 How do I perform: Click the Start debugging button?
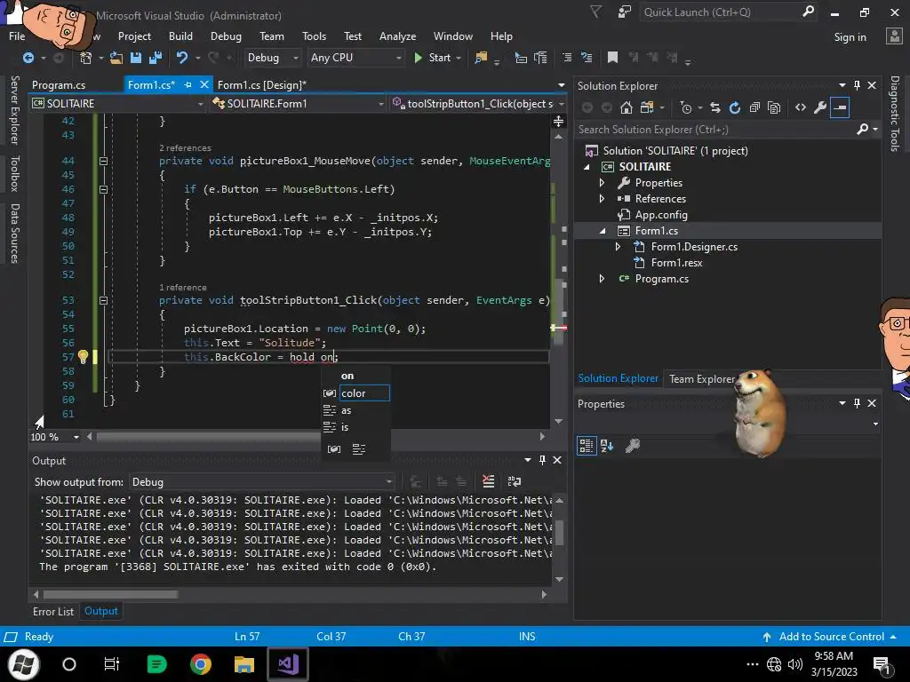[x=437, y=58]
